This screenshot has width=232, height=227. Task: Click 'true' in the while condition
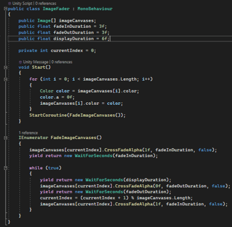point(53,168)
